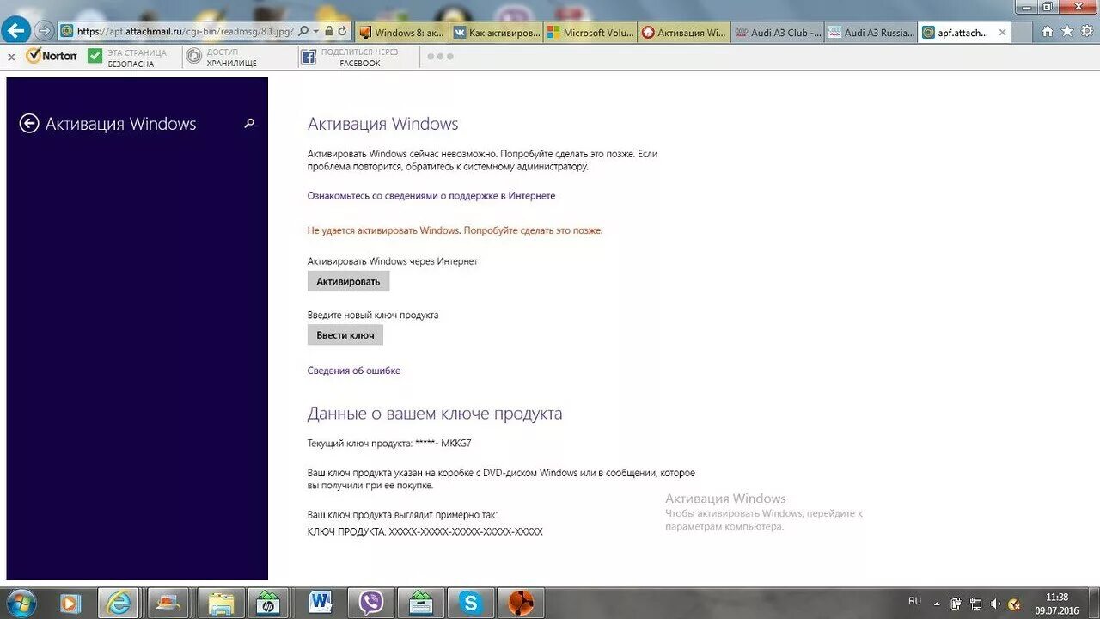Open Favorites star icon
The height and width of the screenshot is (619, 1100).
pyautogui.click(x=1067, y=32)
